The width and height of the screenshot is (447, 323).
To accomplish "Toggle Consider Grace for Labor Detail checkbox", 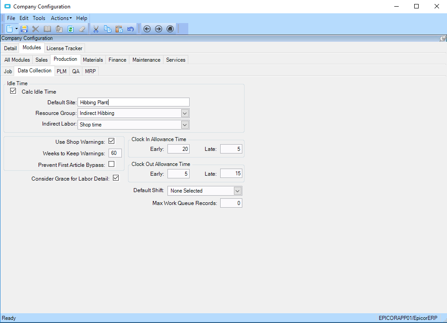I will (x=116, y=178).
